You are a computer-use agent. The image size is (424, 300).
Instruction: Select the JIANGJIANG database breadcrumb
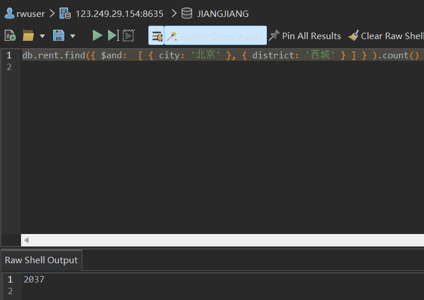[x=223, y=14]
